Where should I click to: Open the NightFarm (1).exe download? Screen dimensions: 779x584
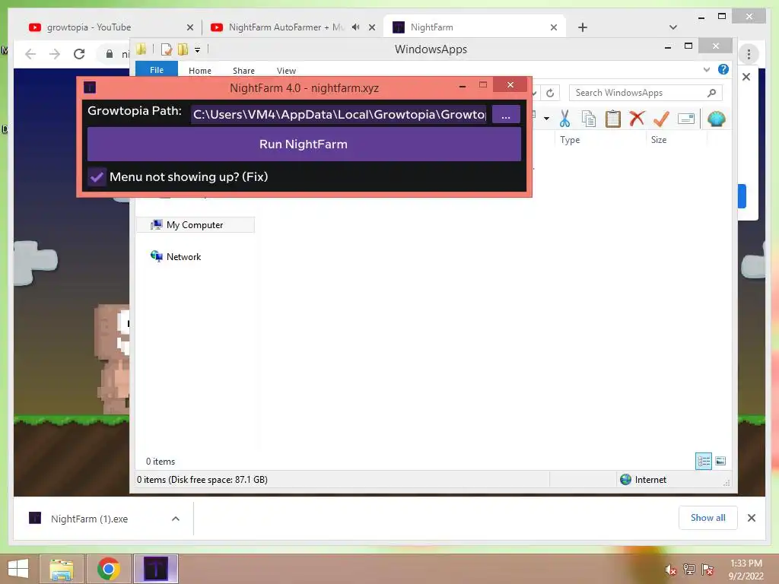(x=90, y=519)
